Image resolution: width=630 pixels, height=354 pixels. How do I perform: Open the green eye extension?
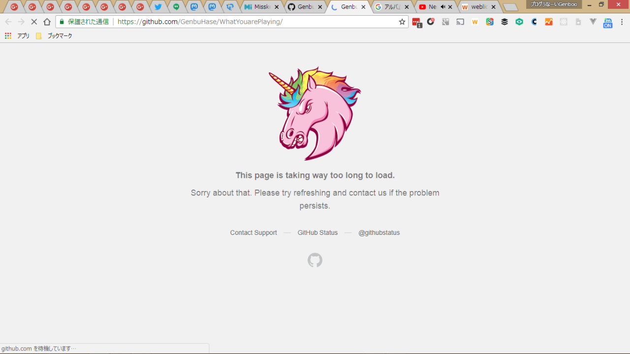click(x=519, y=22)
